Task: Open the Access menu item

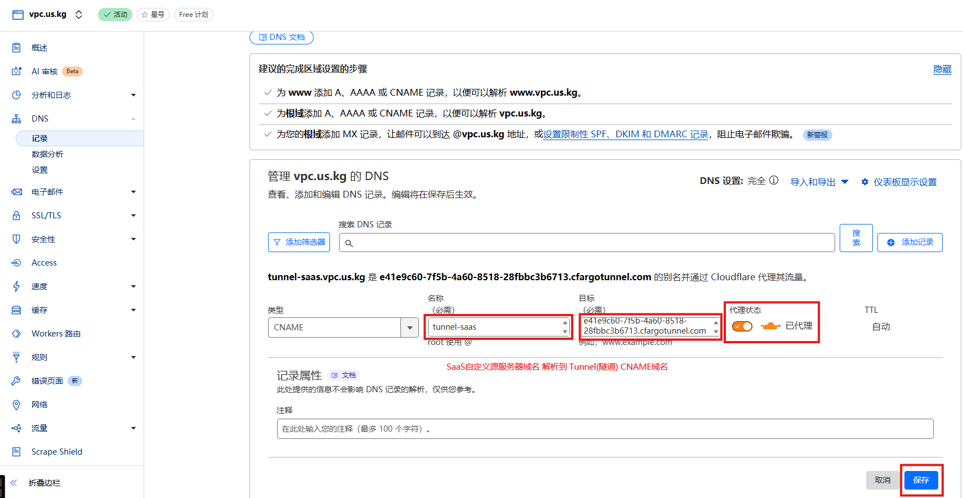Action: click(44, 263)
